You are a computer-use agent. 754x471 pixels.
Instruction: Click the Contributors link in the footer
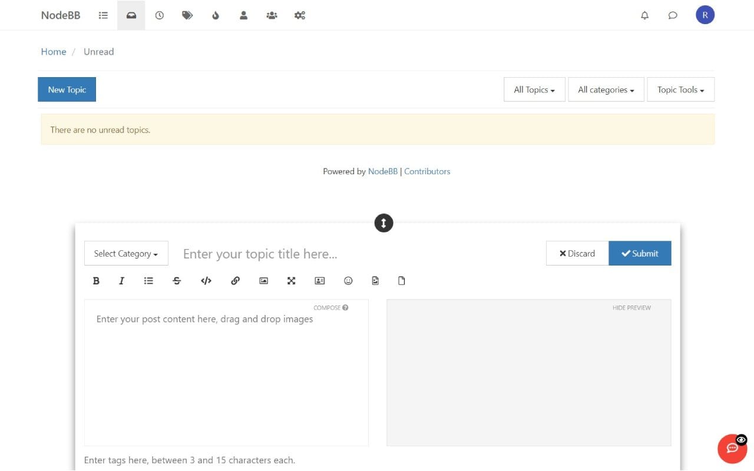tap(427, 171)
